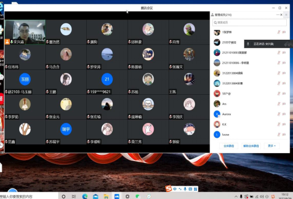Open Task View icon on the taskbar
This screenshot has height=199, width=293.
74,196
